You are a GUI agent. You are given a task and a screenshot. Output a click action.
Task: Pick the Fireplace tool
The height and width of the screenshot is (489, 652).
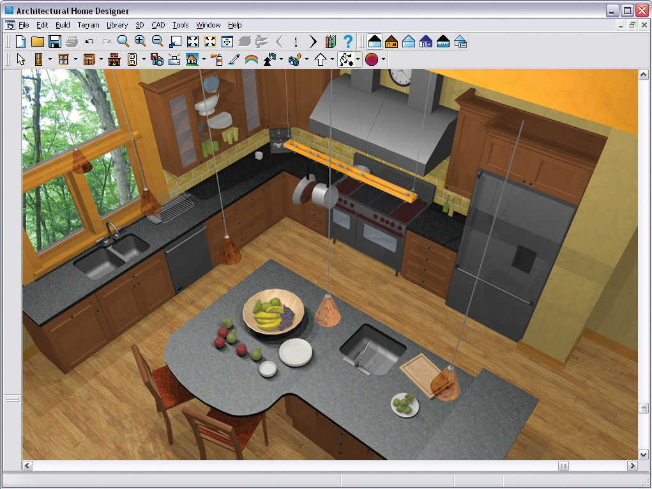coord(114,59)
